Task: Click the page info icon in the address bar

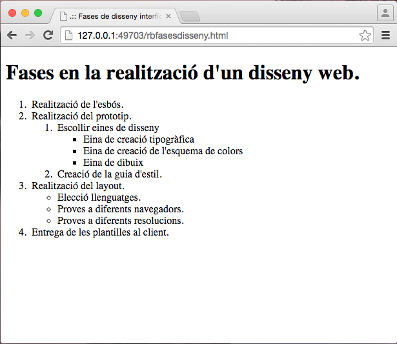Action: pyautogui.click(x=68, y=35)
